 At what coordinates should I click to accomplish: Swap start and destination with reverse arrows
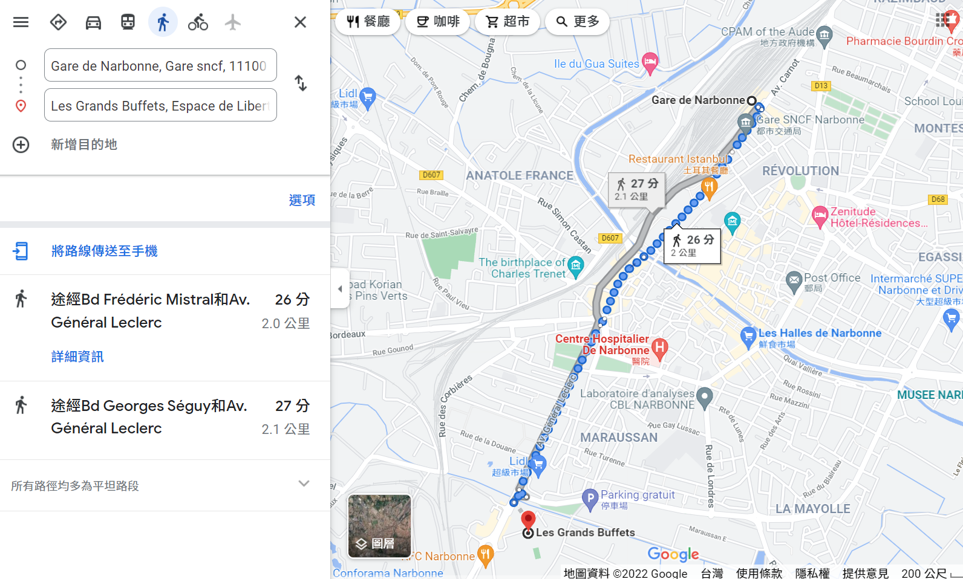pyautogui.click(x=301, y=83)
